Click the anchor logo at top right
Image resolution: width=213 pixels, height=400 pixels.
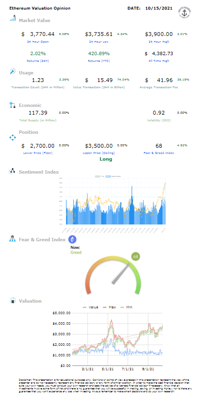pos(185,12)
